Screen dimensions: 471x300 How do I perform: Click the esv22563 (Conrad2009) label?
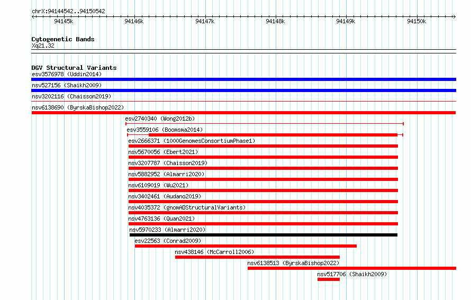pos(168,241)
